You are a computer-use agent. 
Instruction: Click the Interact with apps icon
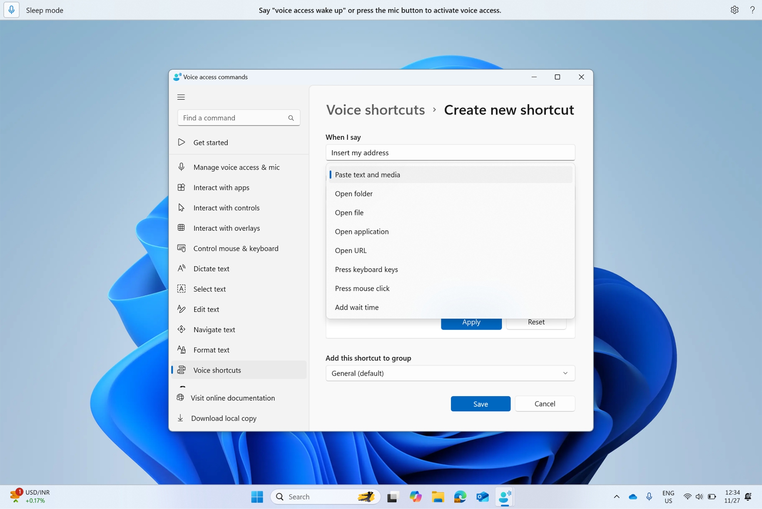181,187
